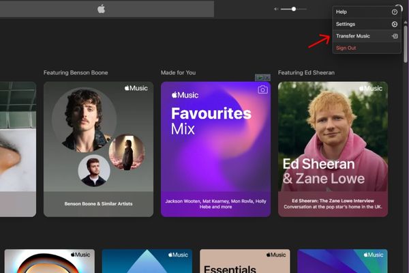The width and height of the screenshot is (409, 273).
Task: Open the partially visible card on far left
Action: pyautogui.click(x=18, y=149)
